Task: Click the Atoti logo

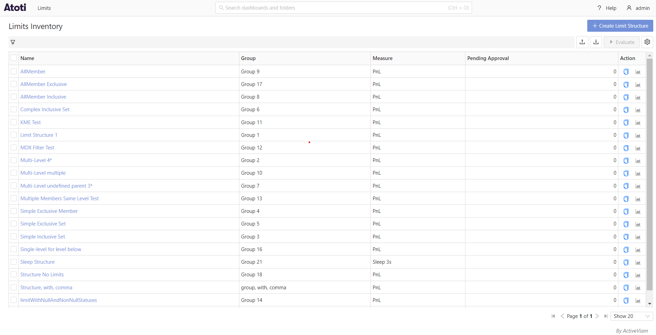Action: pos(15,8)
